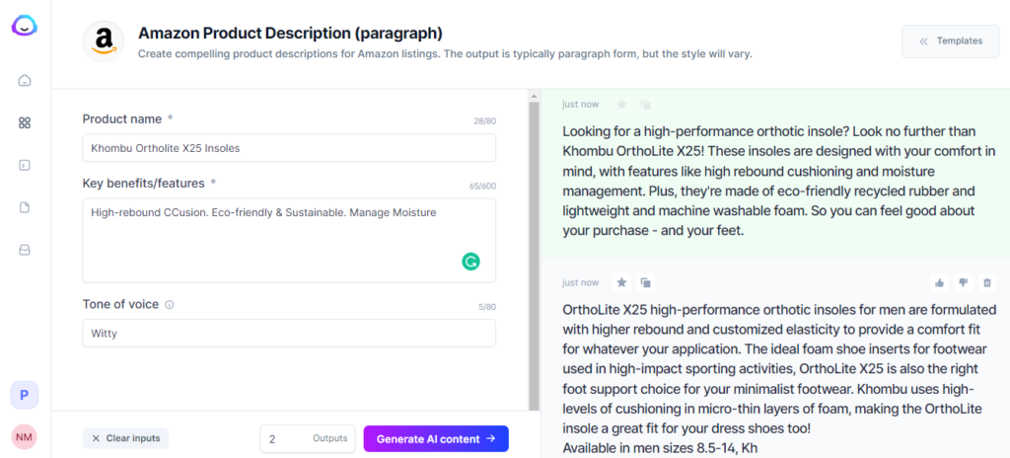This screenshot has width=1010, height=458.
Task: Click the 'Tone of voice' label
Action: click(120, 304)
